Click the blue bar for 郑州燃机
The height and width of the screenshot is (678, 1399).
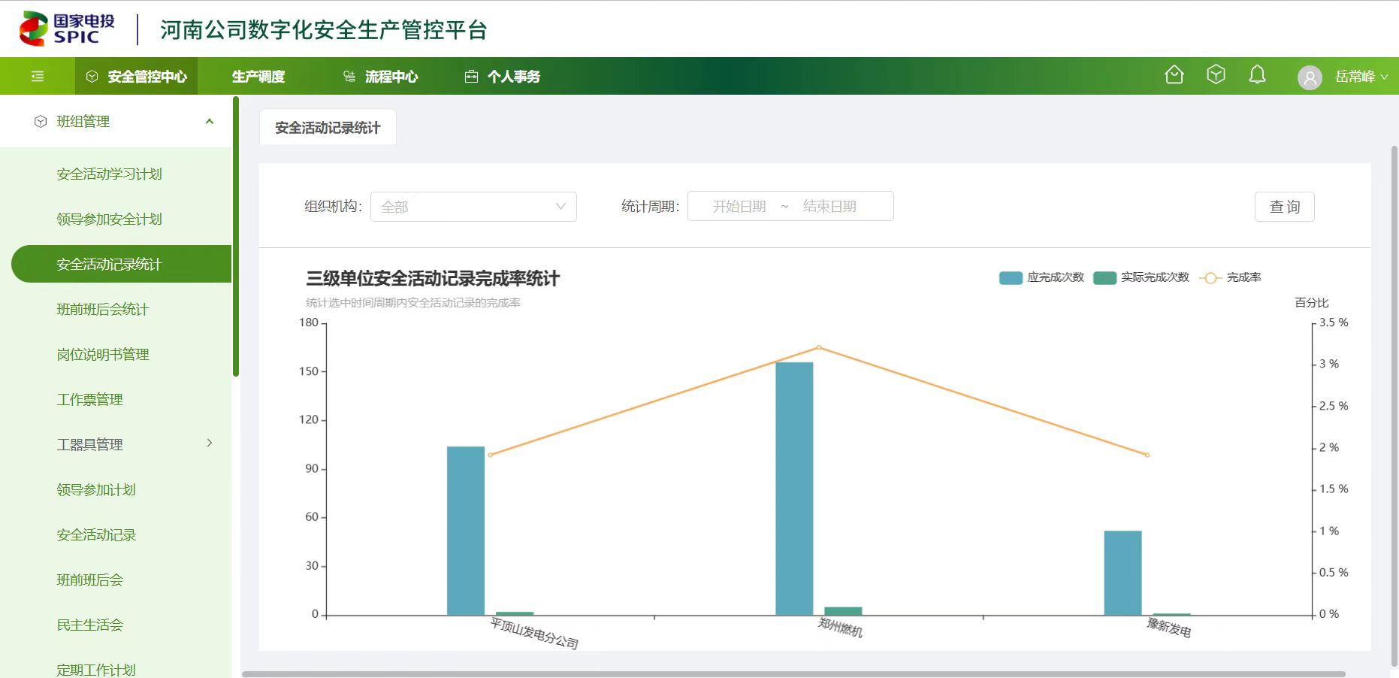click(x=794, y=489)
